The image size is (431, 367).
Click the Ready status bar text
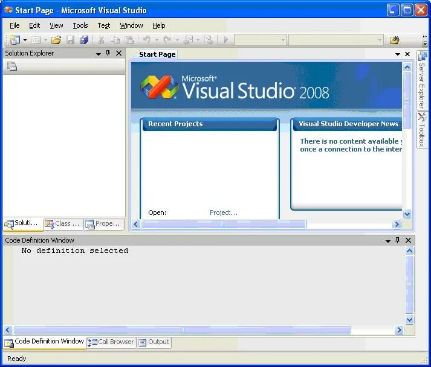coord(17,359)
